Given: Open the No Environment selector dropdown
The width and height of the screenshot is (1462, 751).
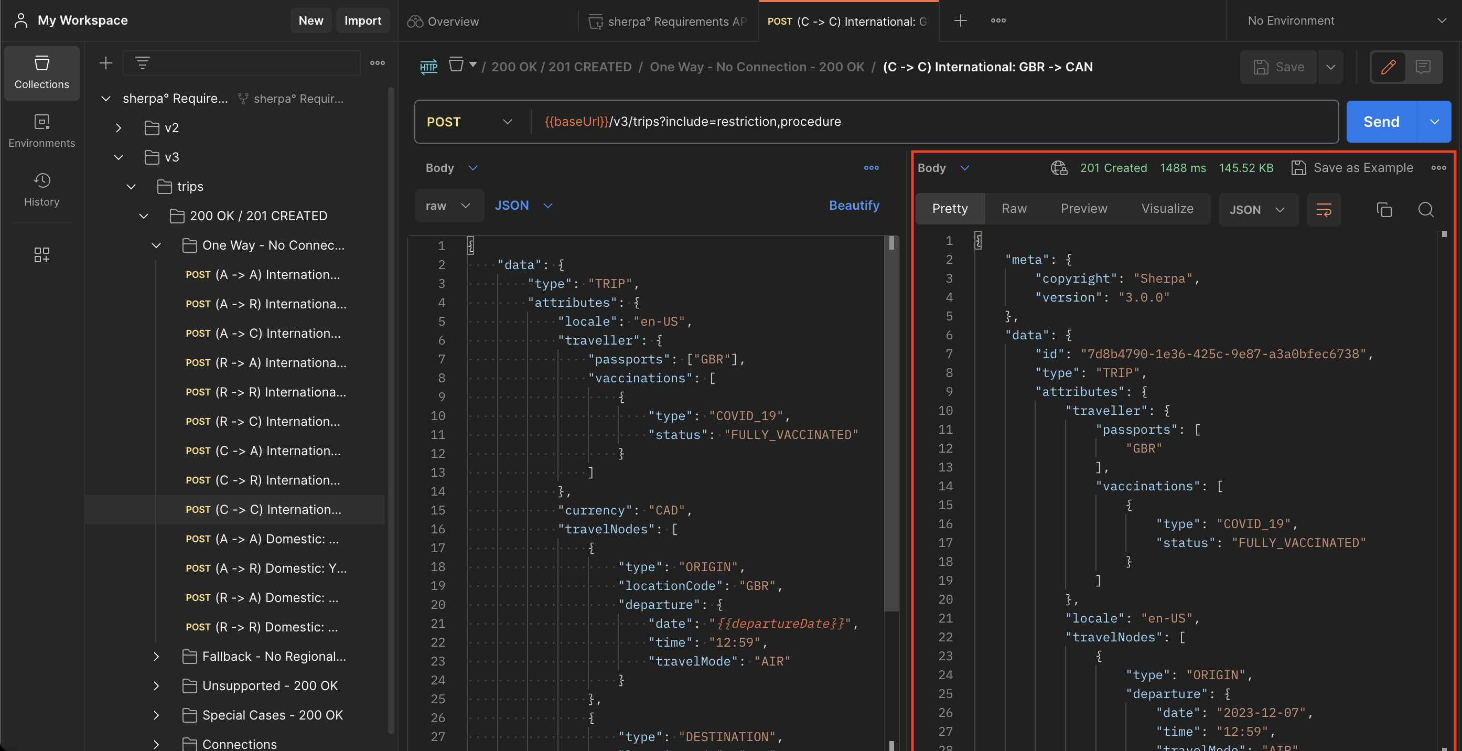Looking at the screenshot, I should pyautogui.click(x=1343, y=20).
